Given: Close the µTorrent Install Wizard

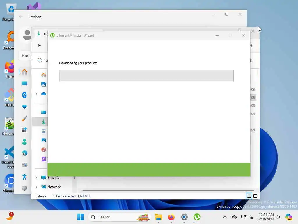Looking at the screenshot, I should click(x=244, y=35).
